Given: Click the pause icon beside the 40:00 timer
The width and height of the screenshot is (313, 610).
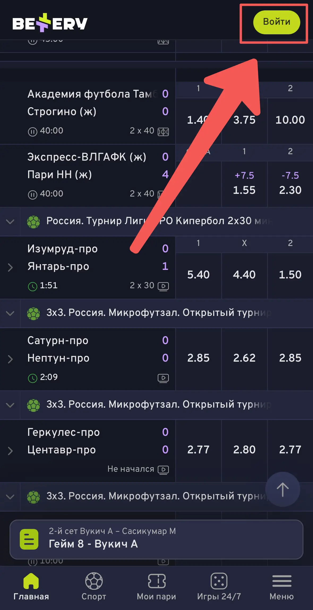Looking at the screenshot, I should [x=32, y=131].
